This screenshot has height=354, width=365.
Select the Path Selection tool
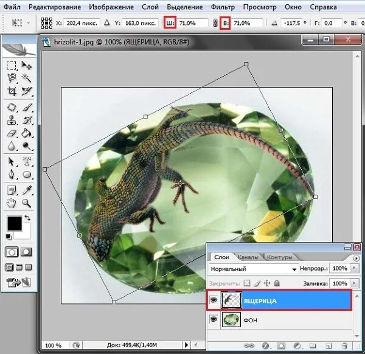click(x=12, y=162)
